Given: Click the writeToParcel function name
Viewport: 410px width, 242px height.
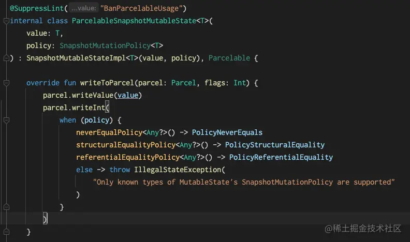Looking at the screenshot, I should [107, 83].
